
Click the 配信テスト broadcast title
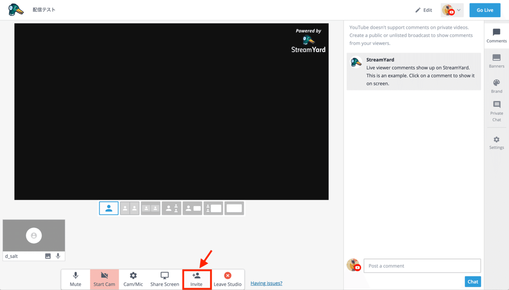coord(44,10)
